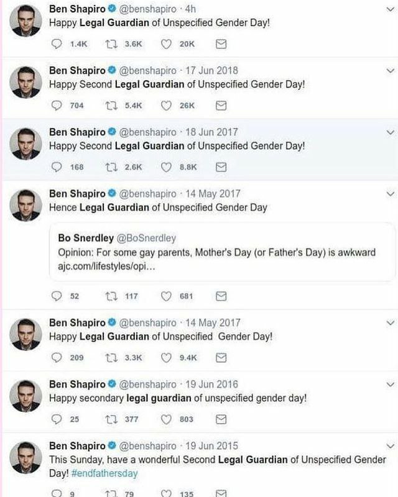Expand options chevron on the 4h tweet
Screen dimensions: 398x497
[391, 10]
